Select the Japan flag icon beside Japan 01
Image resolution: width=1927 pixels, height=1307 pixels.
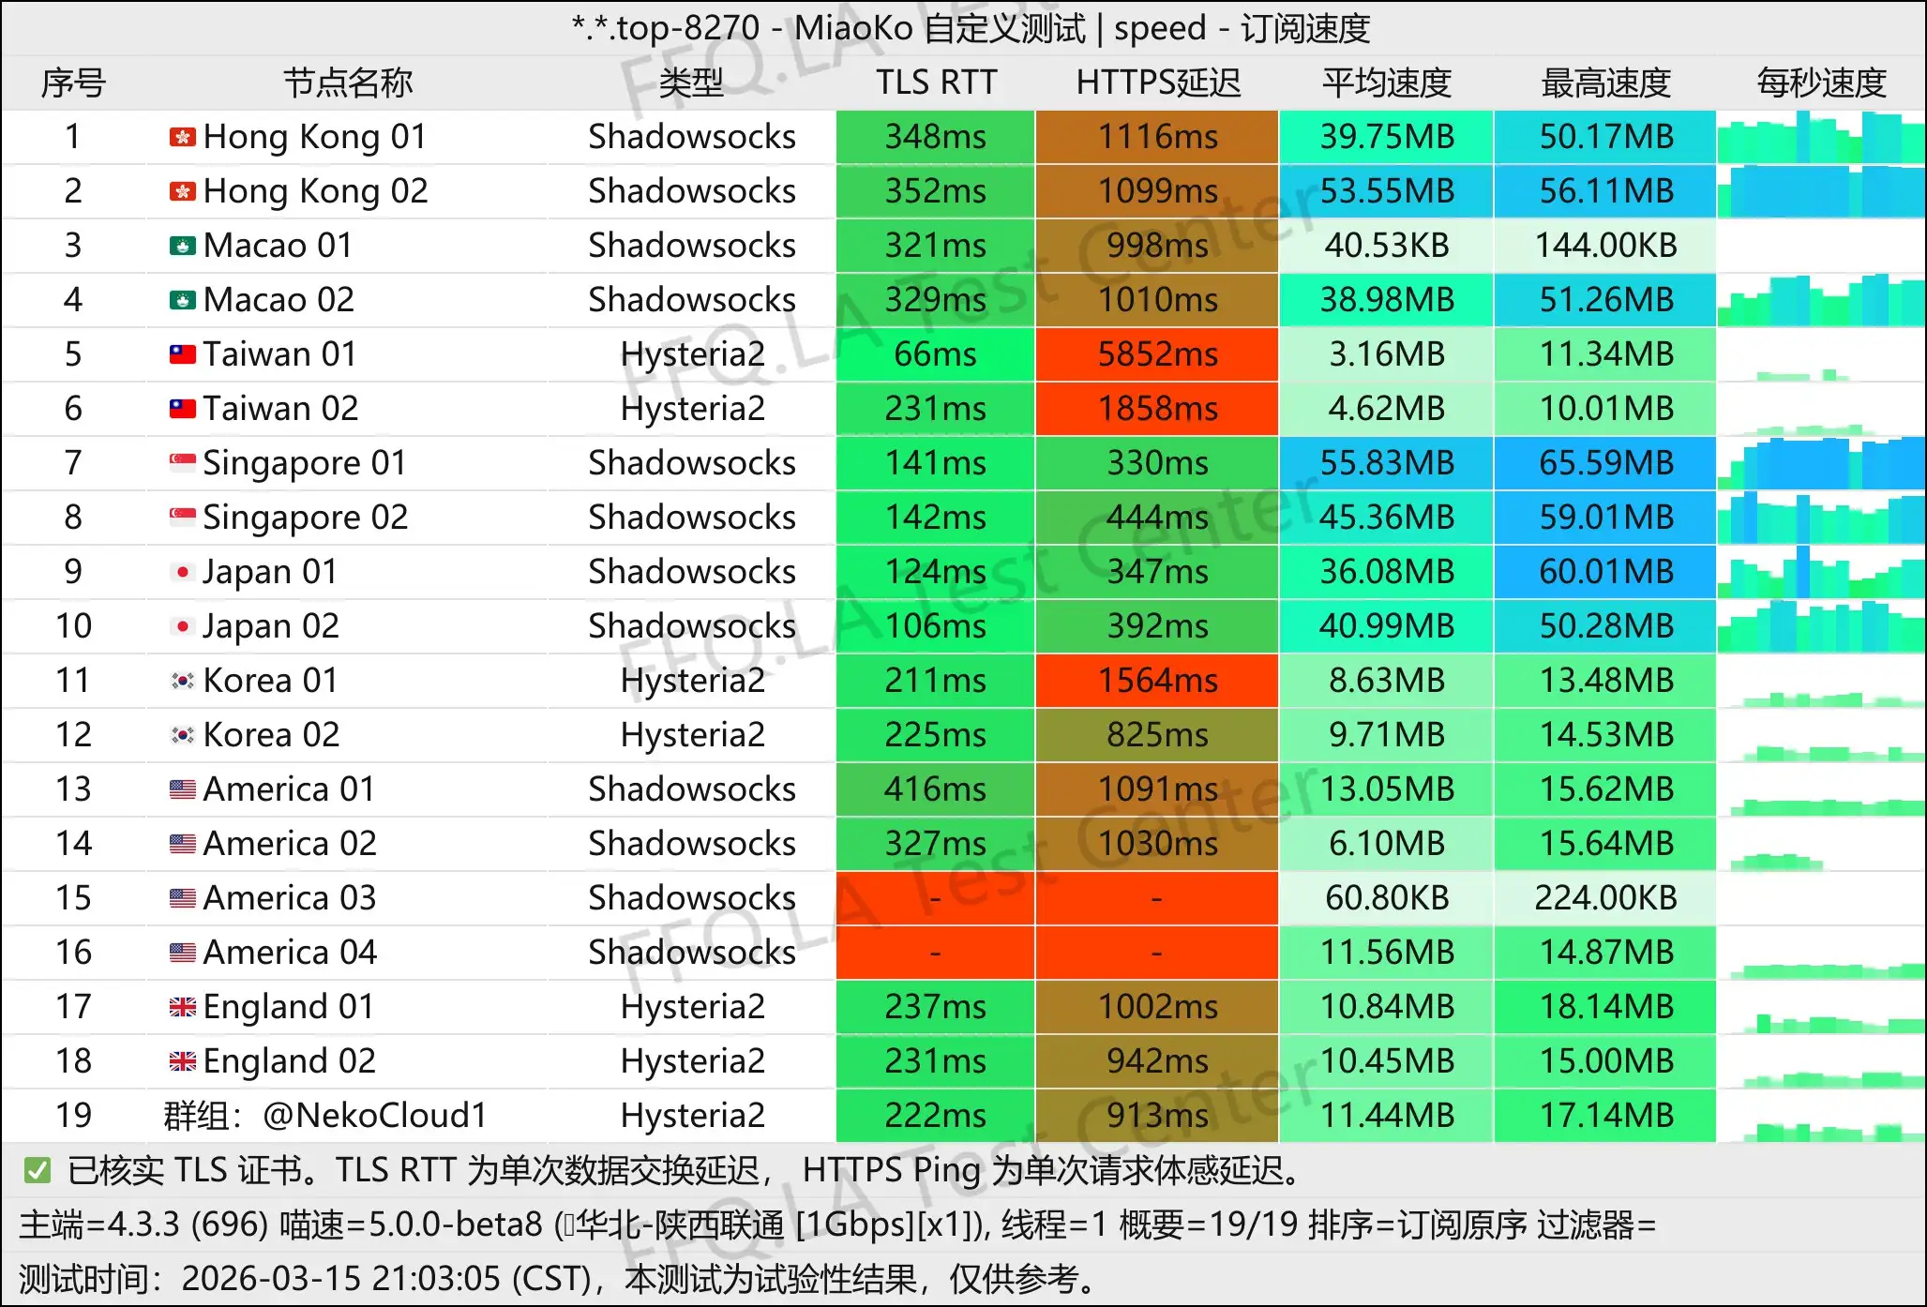pos(184,571)
